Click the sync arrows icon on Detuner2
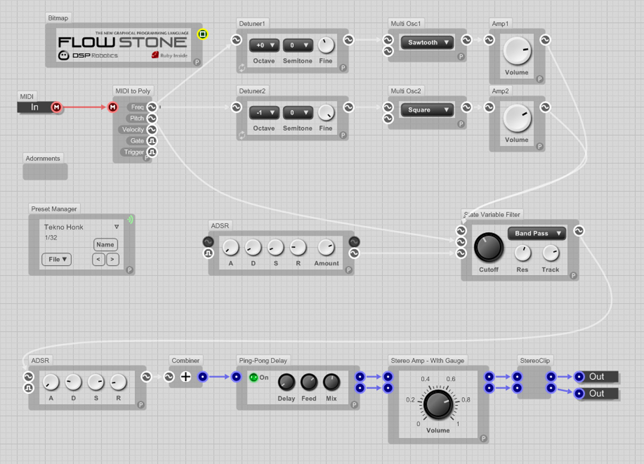The width and height of the screenshot is (644, 464). 243,135
